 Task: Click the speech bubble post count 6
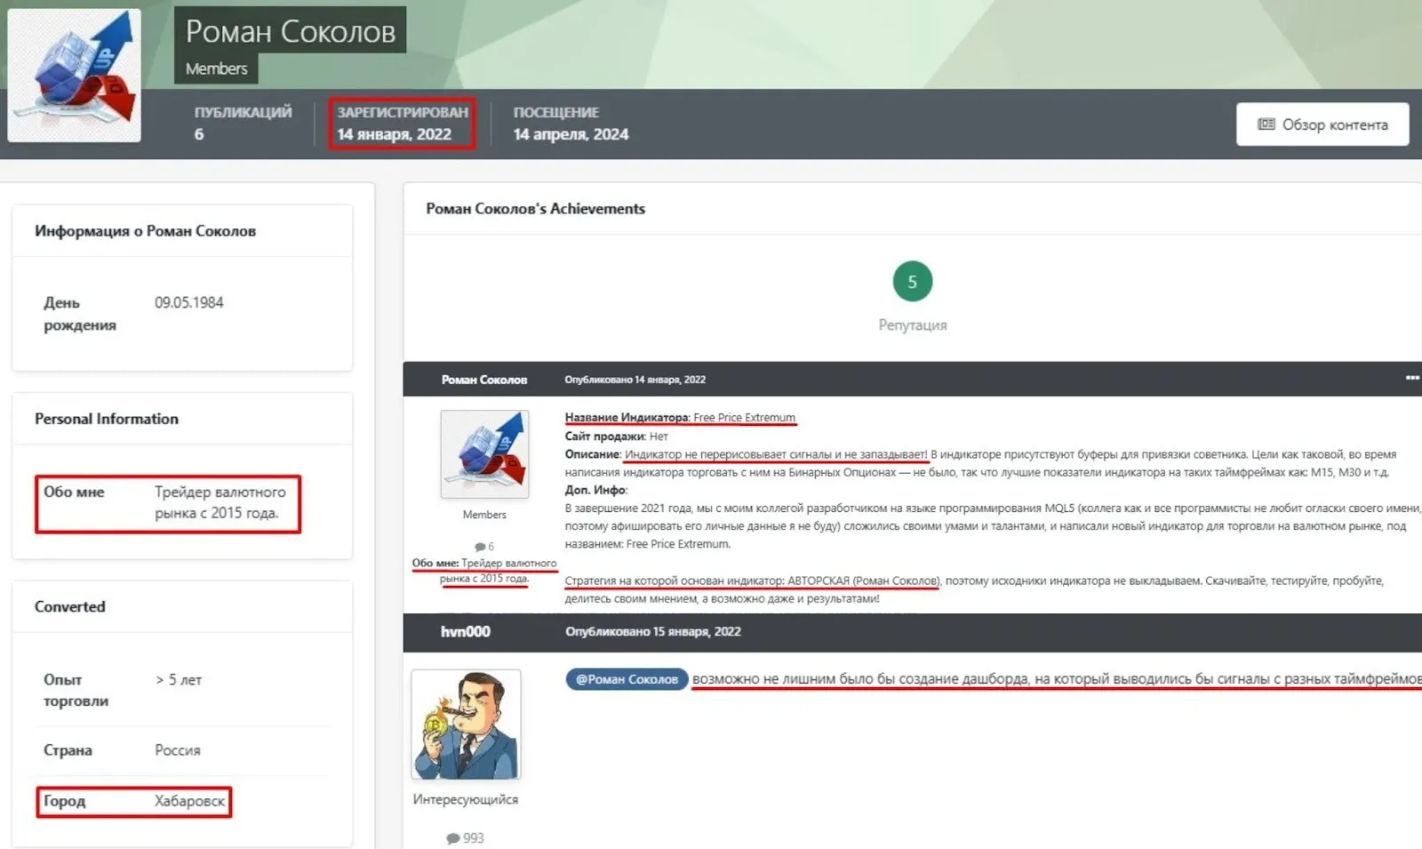coord(484,547)
